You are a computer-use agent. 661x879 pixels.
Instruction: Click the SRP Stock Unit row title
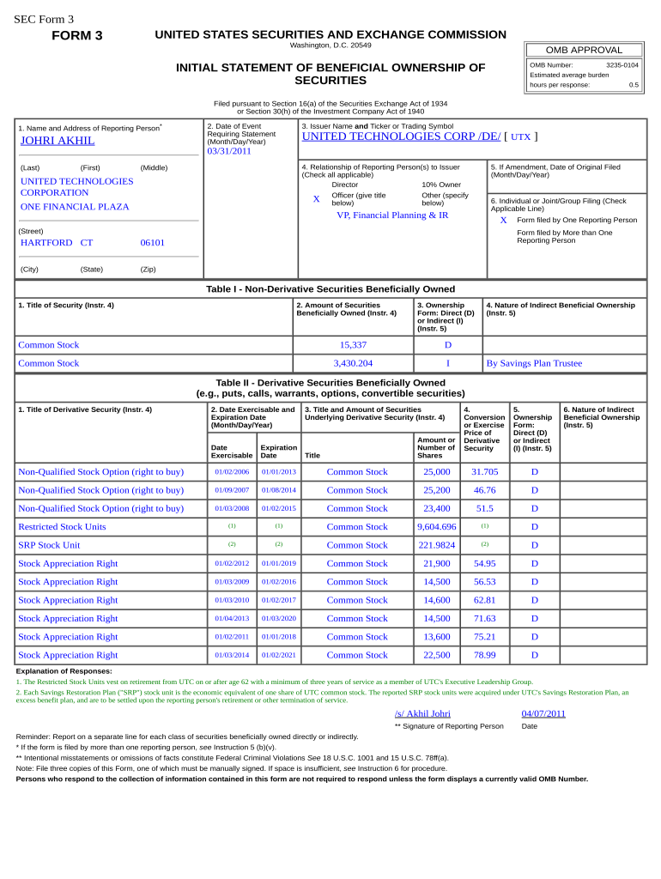click(x=49, y=545)
